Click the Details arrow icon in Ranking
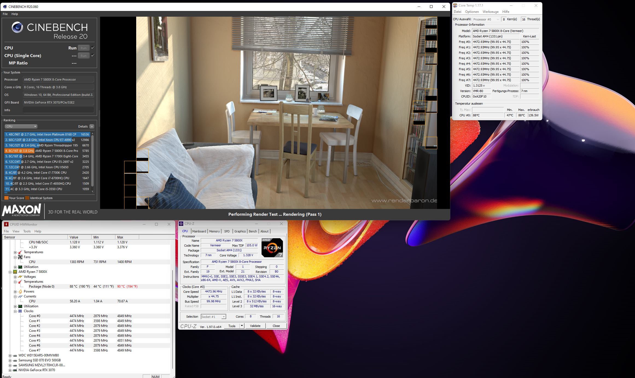635x378 pixels. (92, 126)
